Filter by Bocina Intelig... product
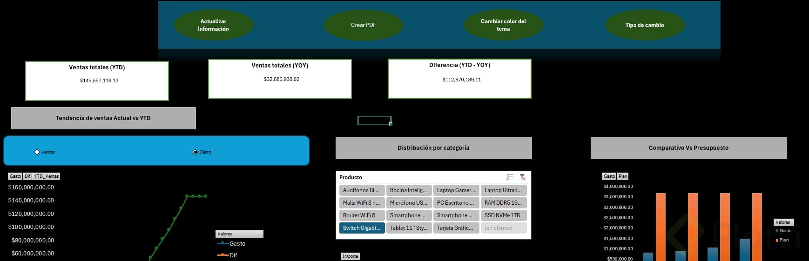Image resolution: width=809 pixels, height=261 pixels. 409,190
